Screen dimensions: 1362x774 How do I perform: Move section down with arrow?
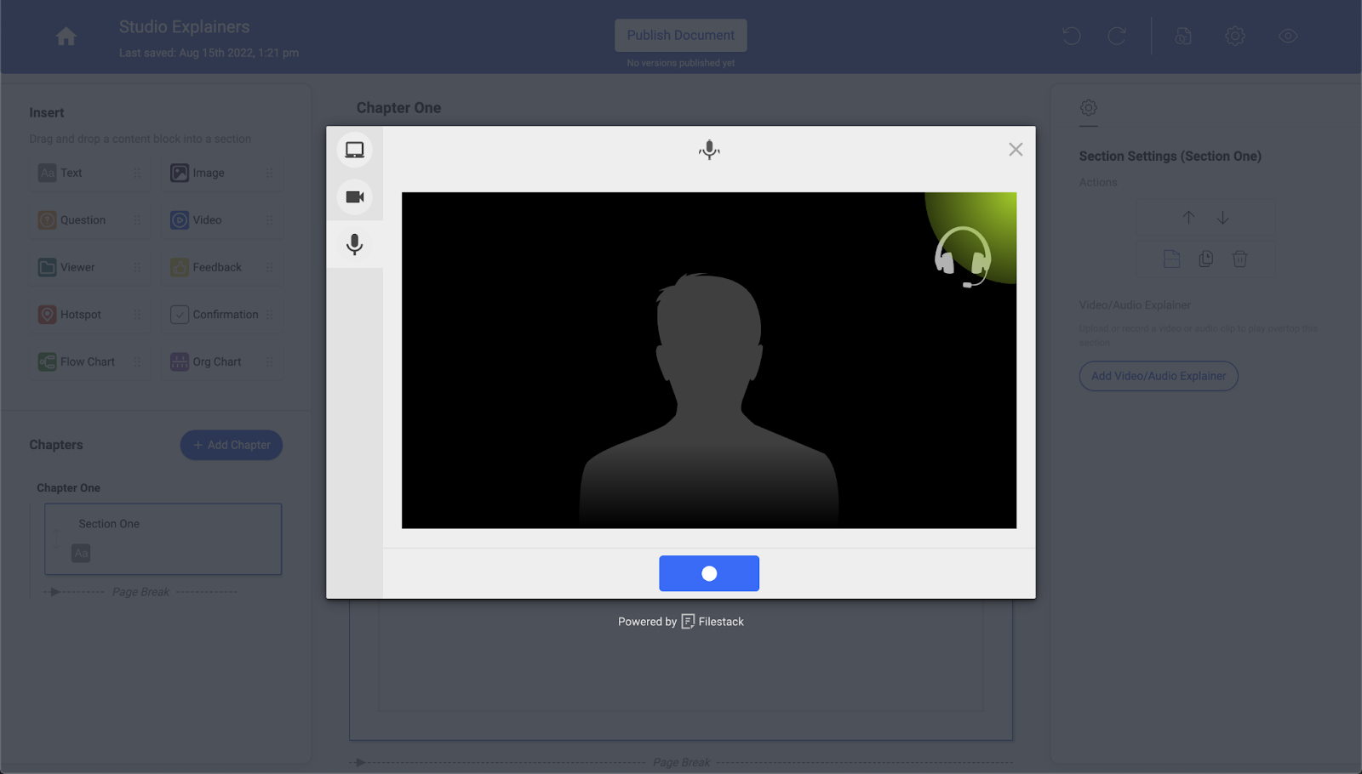click(x=1222, y=218)
